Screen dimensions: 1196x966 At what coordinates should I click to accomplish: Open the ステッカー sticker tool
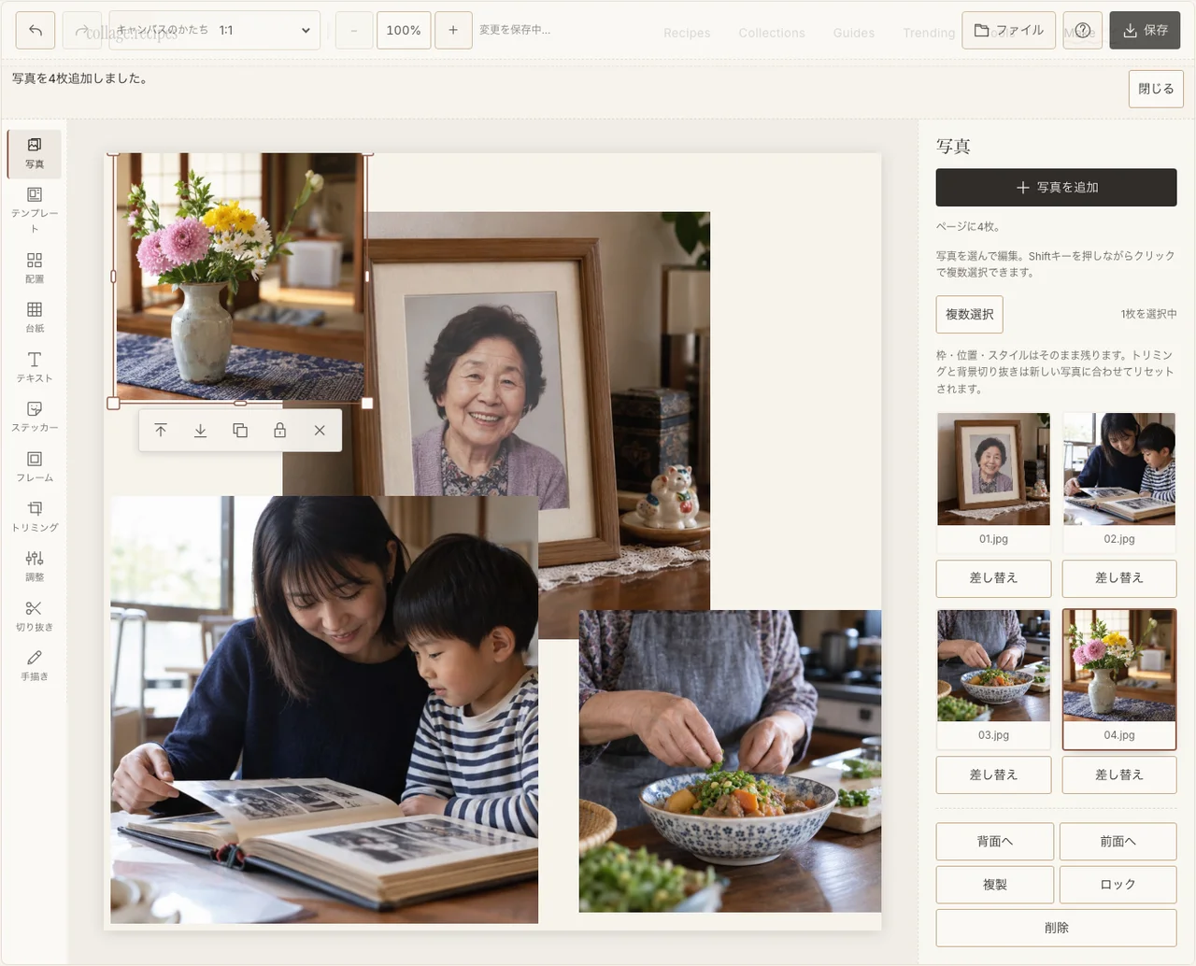35,417
